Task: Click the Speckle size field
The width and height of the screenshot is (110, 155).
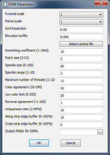Action: coord(81,66)
